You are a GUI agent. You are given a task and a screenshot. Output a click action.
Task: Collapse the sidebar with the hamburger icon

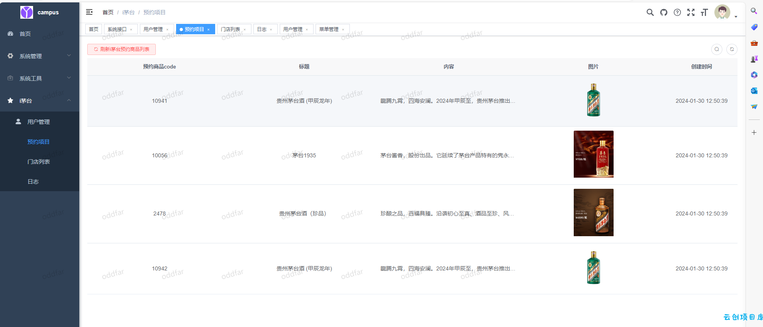point(89,12)
